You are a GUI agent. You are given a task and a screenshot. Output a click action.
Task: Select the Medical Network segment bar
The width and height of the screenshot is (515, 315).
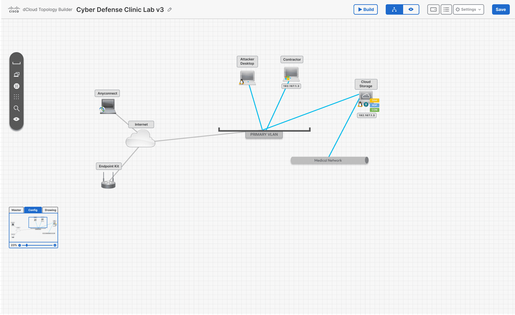coord(329,160)
